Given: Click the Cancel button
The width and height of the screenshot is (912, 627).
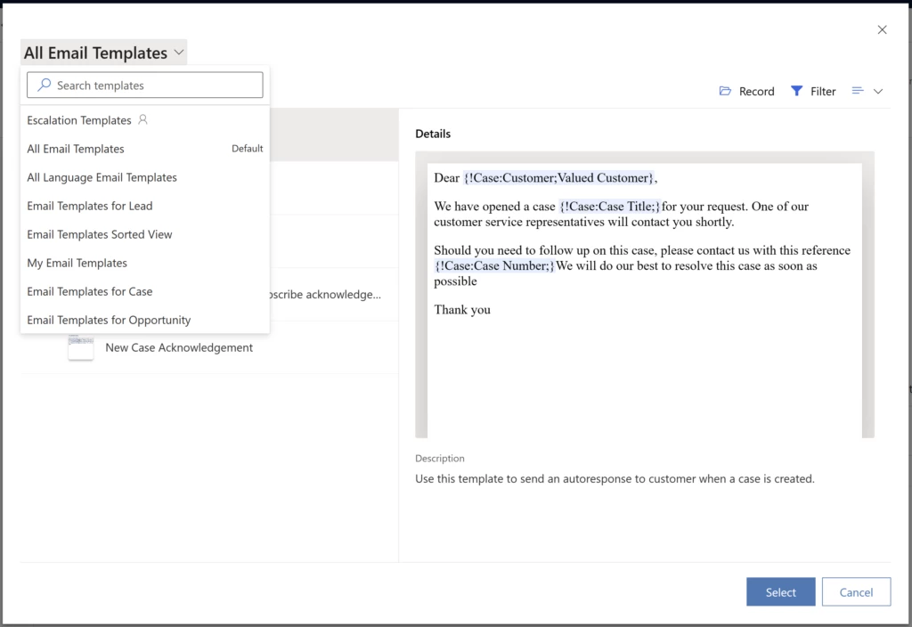Looking at the screenshot, I should click(x=856, y=591).
